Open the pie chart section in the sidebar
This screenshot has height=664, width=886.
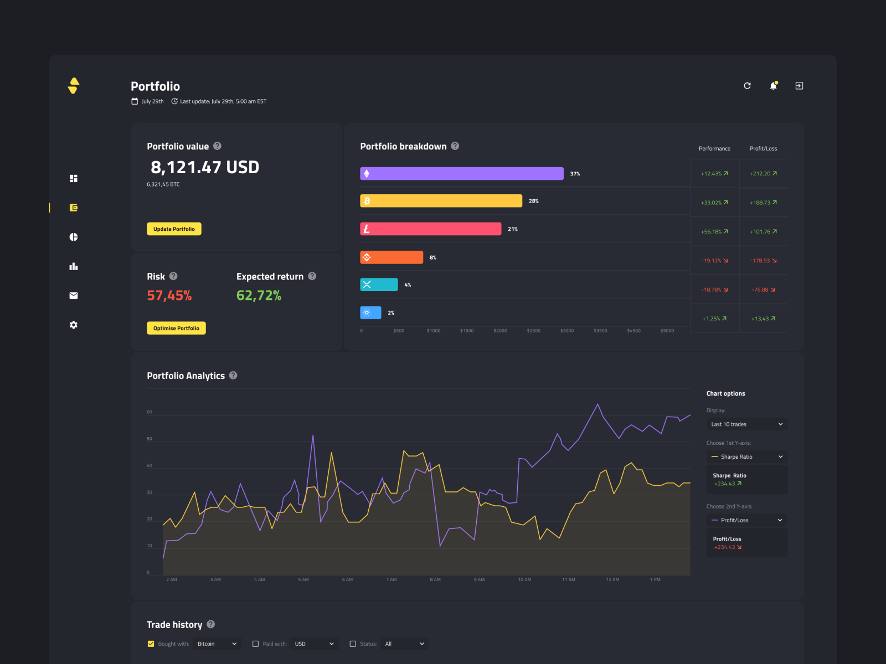pyautogui.click(x=74, y=237)
